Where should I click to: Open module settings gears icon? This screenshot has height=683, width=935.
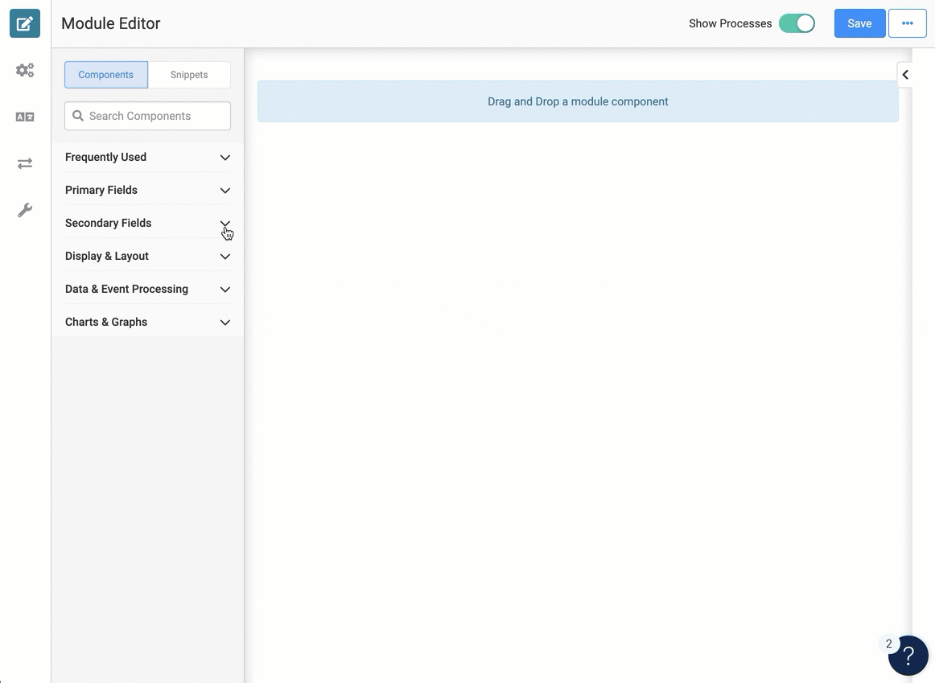click(24, 70)
